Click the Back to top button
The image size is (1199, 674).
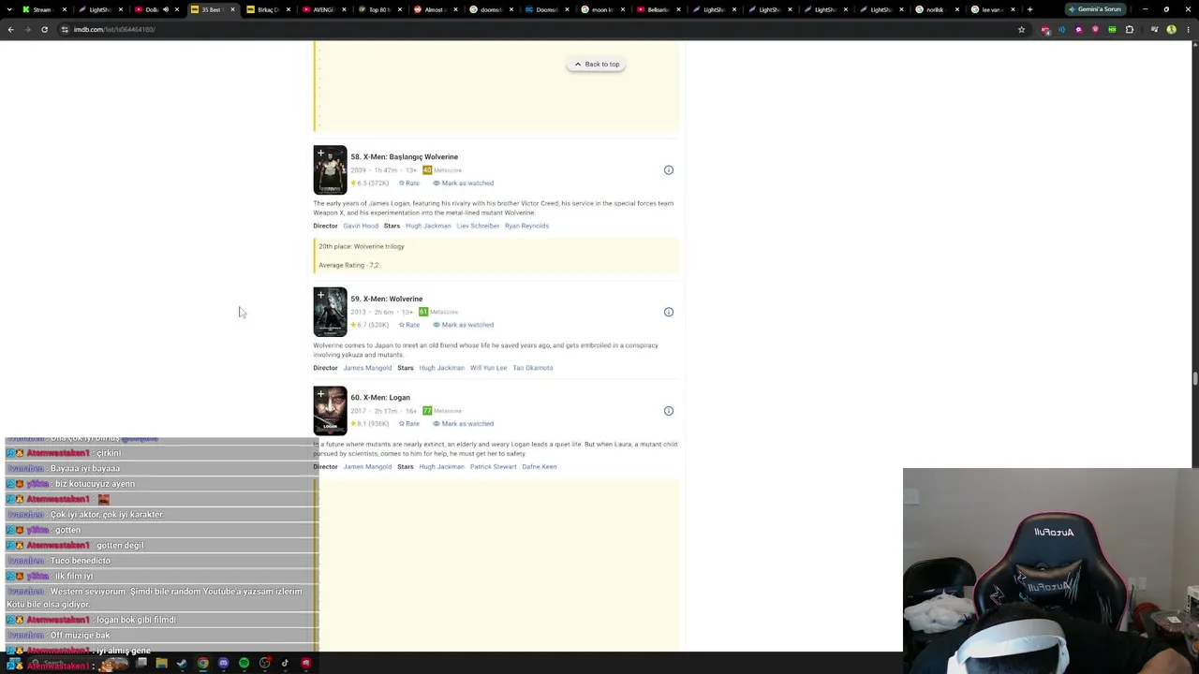(x=597, y=65)
